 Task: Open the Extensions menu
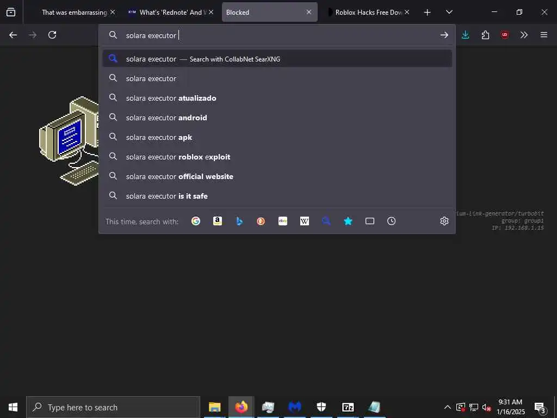485,35
